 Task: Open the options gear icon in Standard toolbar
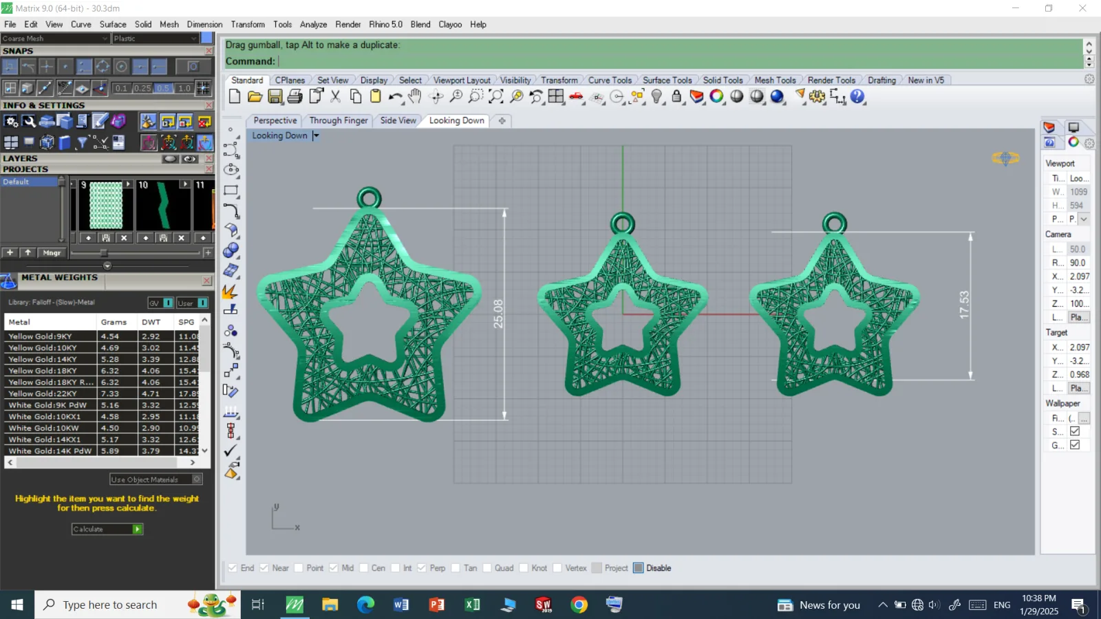pos(817,96)
